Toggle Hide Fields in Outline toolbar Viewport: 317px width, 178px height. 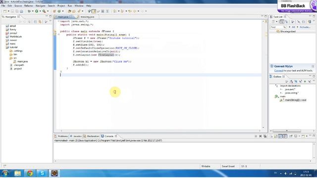tap(296, 81)
